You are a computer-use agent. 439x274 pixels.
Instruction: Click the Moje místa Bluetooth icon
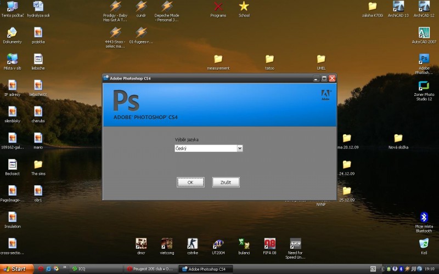(424, 217)
